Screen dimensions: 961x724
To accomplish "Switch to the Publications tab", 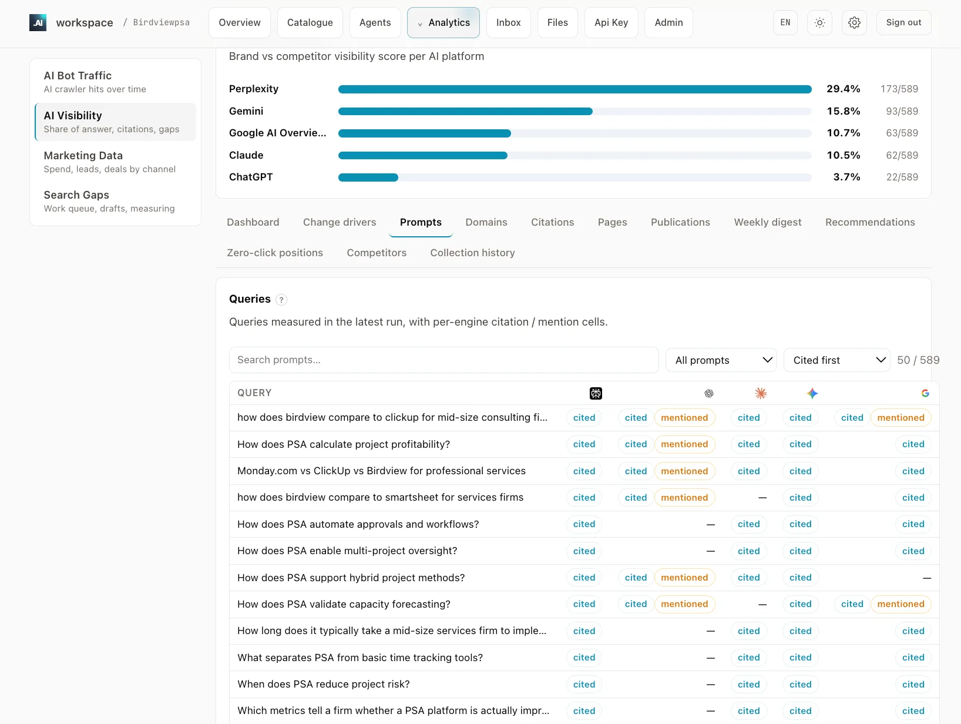I will [680, 222].
